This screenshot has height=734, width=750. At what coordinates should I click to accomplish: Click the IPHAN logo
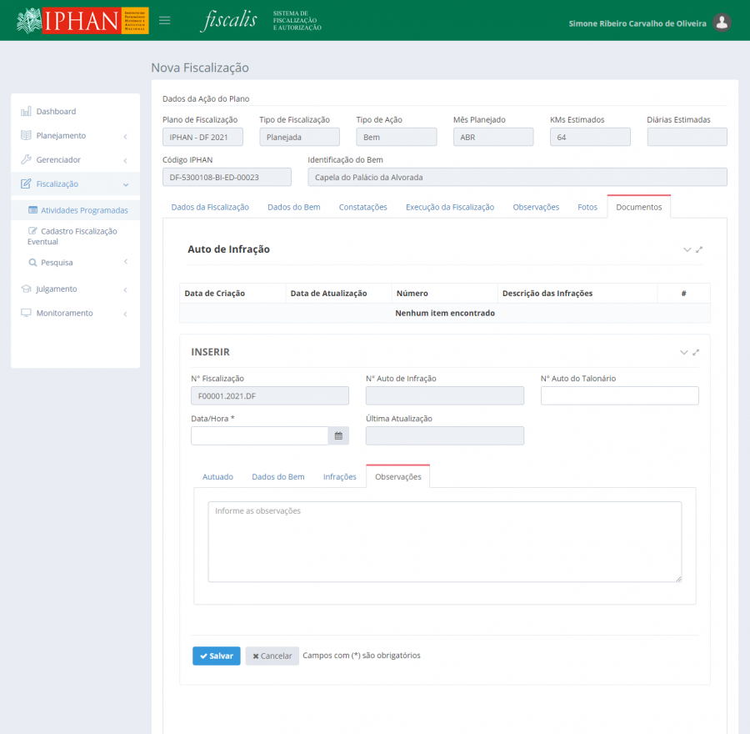pyautogui.click(x=82, y=20)
